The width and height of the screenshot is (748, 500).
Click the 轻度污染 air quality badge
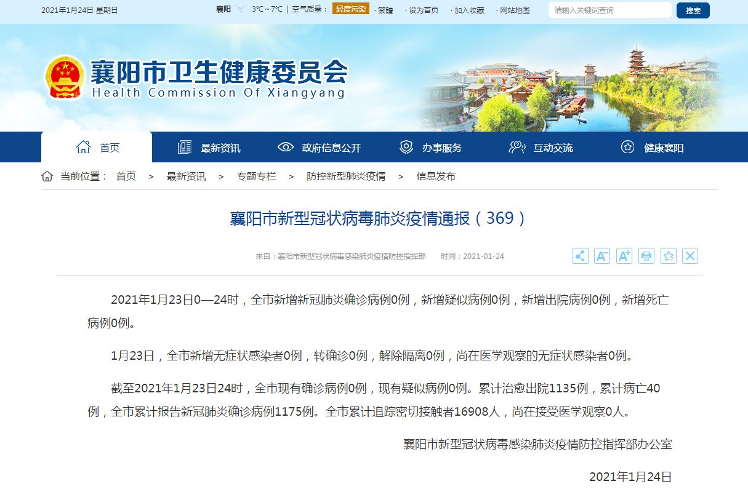point(351,9)
